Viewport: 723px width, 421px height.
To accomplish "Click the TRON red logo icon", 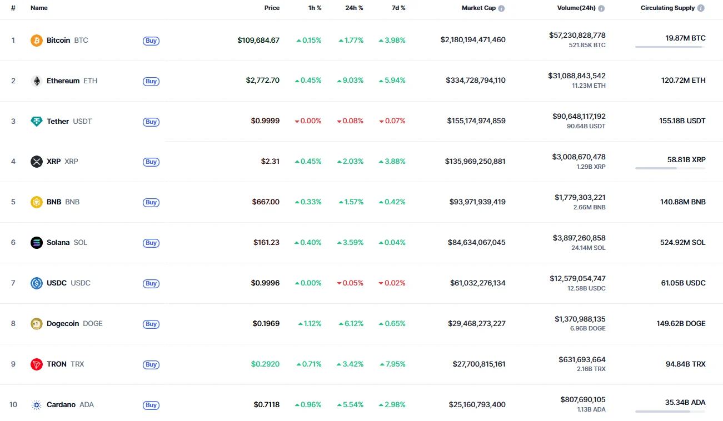I will click(x=37, y=364).
